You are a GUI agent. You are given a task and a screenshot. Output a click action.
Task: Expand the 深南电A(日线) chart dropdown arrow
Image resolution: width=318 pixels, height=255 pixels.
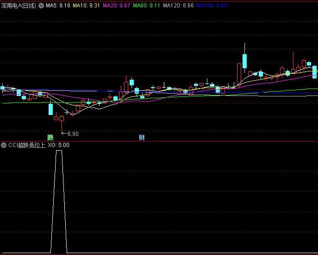[x=41, y=6]
